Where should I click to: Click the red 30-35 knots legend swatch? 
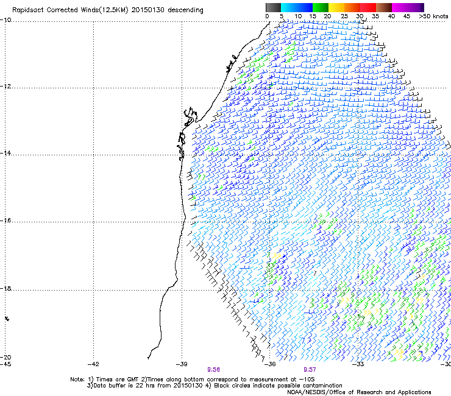(368, 7)
